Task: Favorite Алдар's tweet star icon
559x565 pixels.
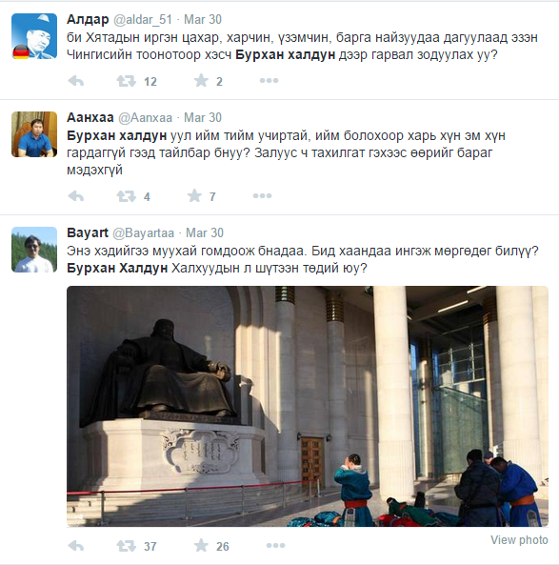Action: (x=201, y=81)
